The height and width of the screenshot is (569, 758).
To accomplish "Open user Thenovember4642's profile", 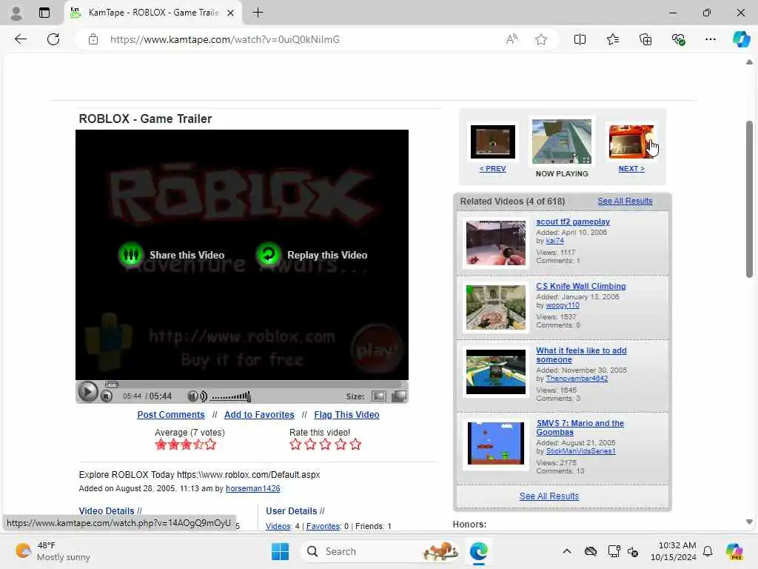I will point(577,379).
